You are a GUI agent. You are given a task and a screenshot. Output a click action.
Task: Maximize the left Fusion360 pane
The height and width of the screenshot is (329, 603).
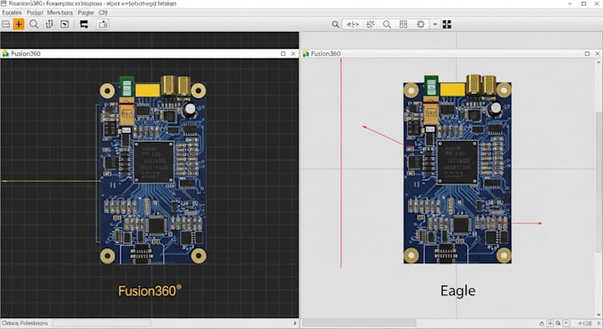[283, 53]
